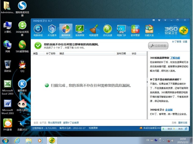Select 迅雷2013 desktop icon
This screenshot has height=144, width=193.
[22, 125]
